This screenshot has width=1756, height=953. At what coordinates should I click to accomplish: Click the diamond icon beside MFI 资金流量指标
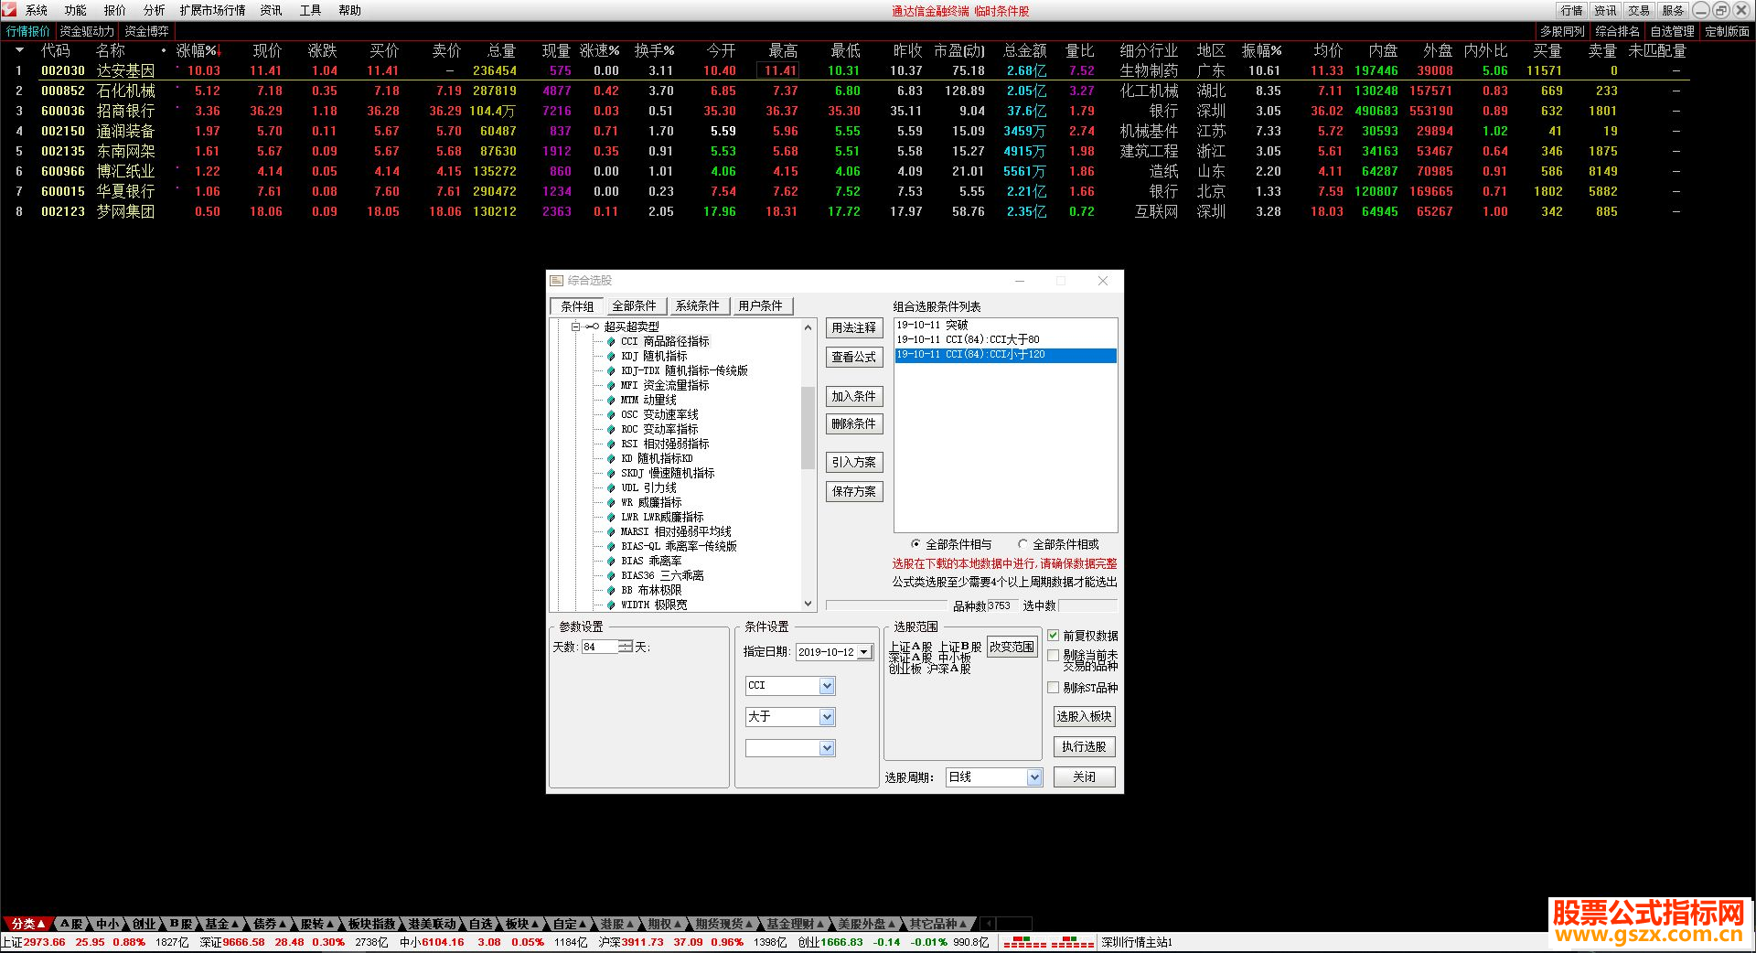611,386
